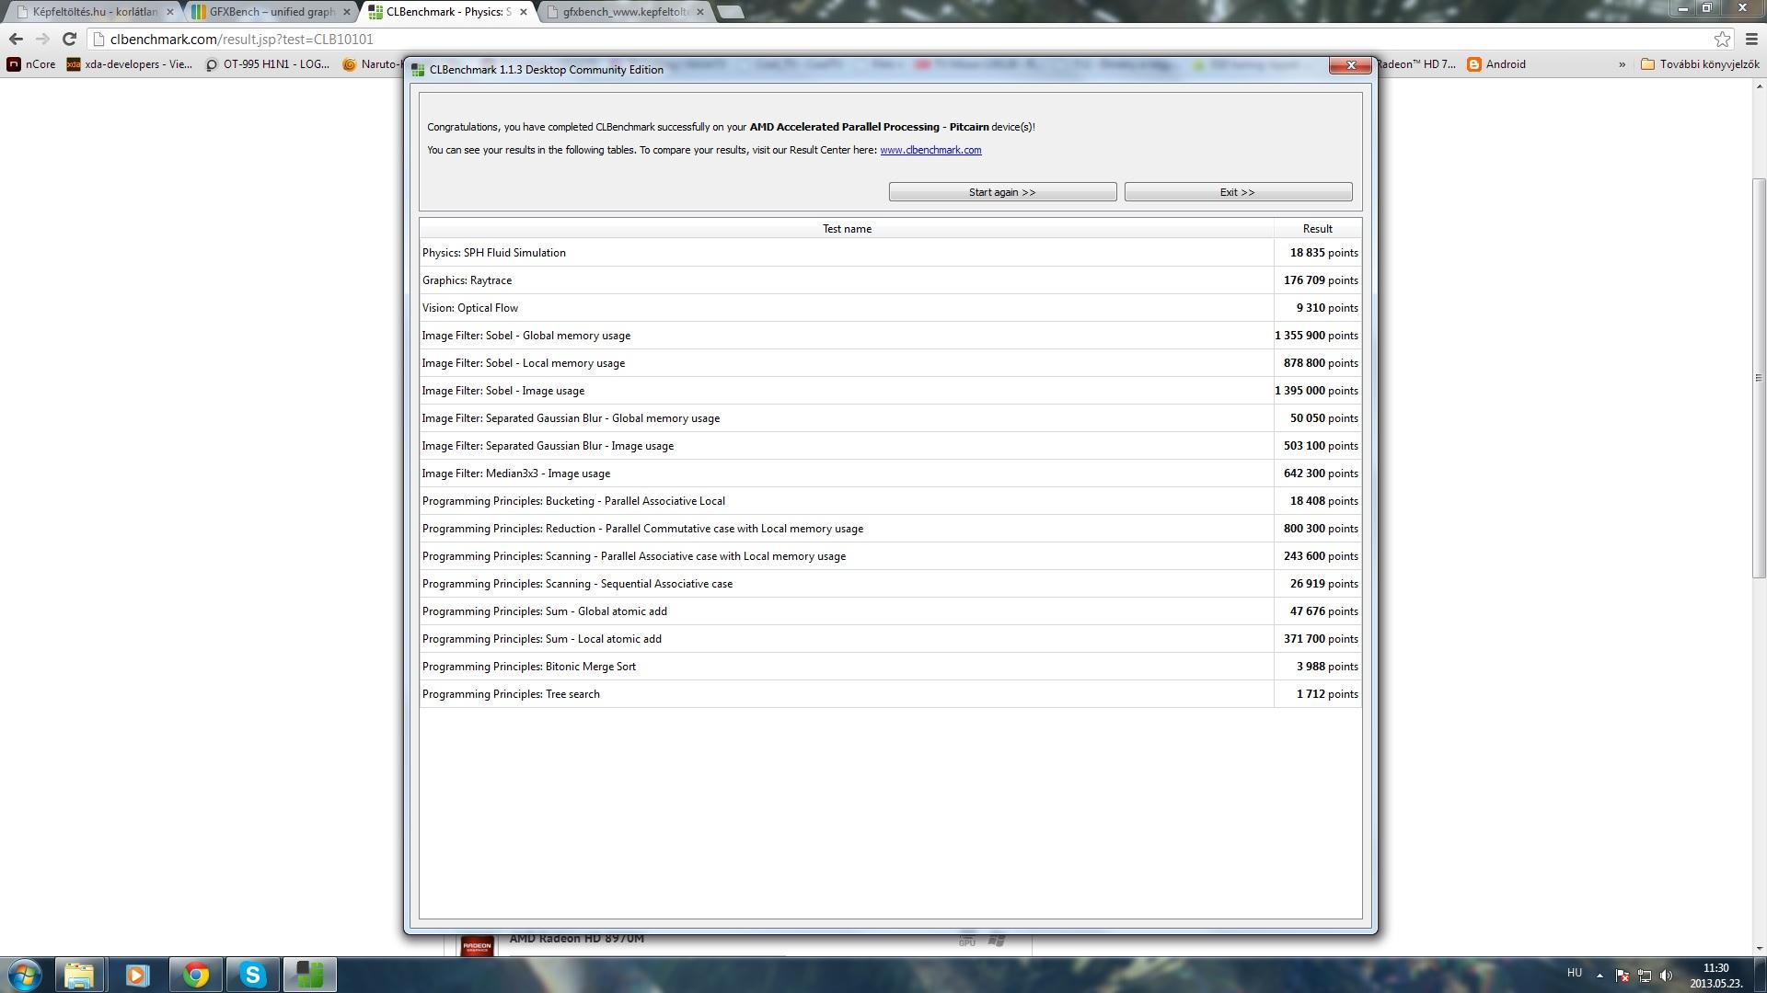Open Windows Explorer from taskbar
Viewport: 1767px width, 993px height.
(79, 975)
